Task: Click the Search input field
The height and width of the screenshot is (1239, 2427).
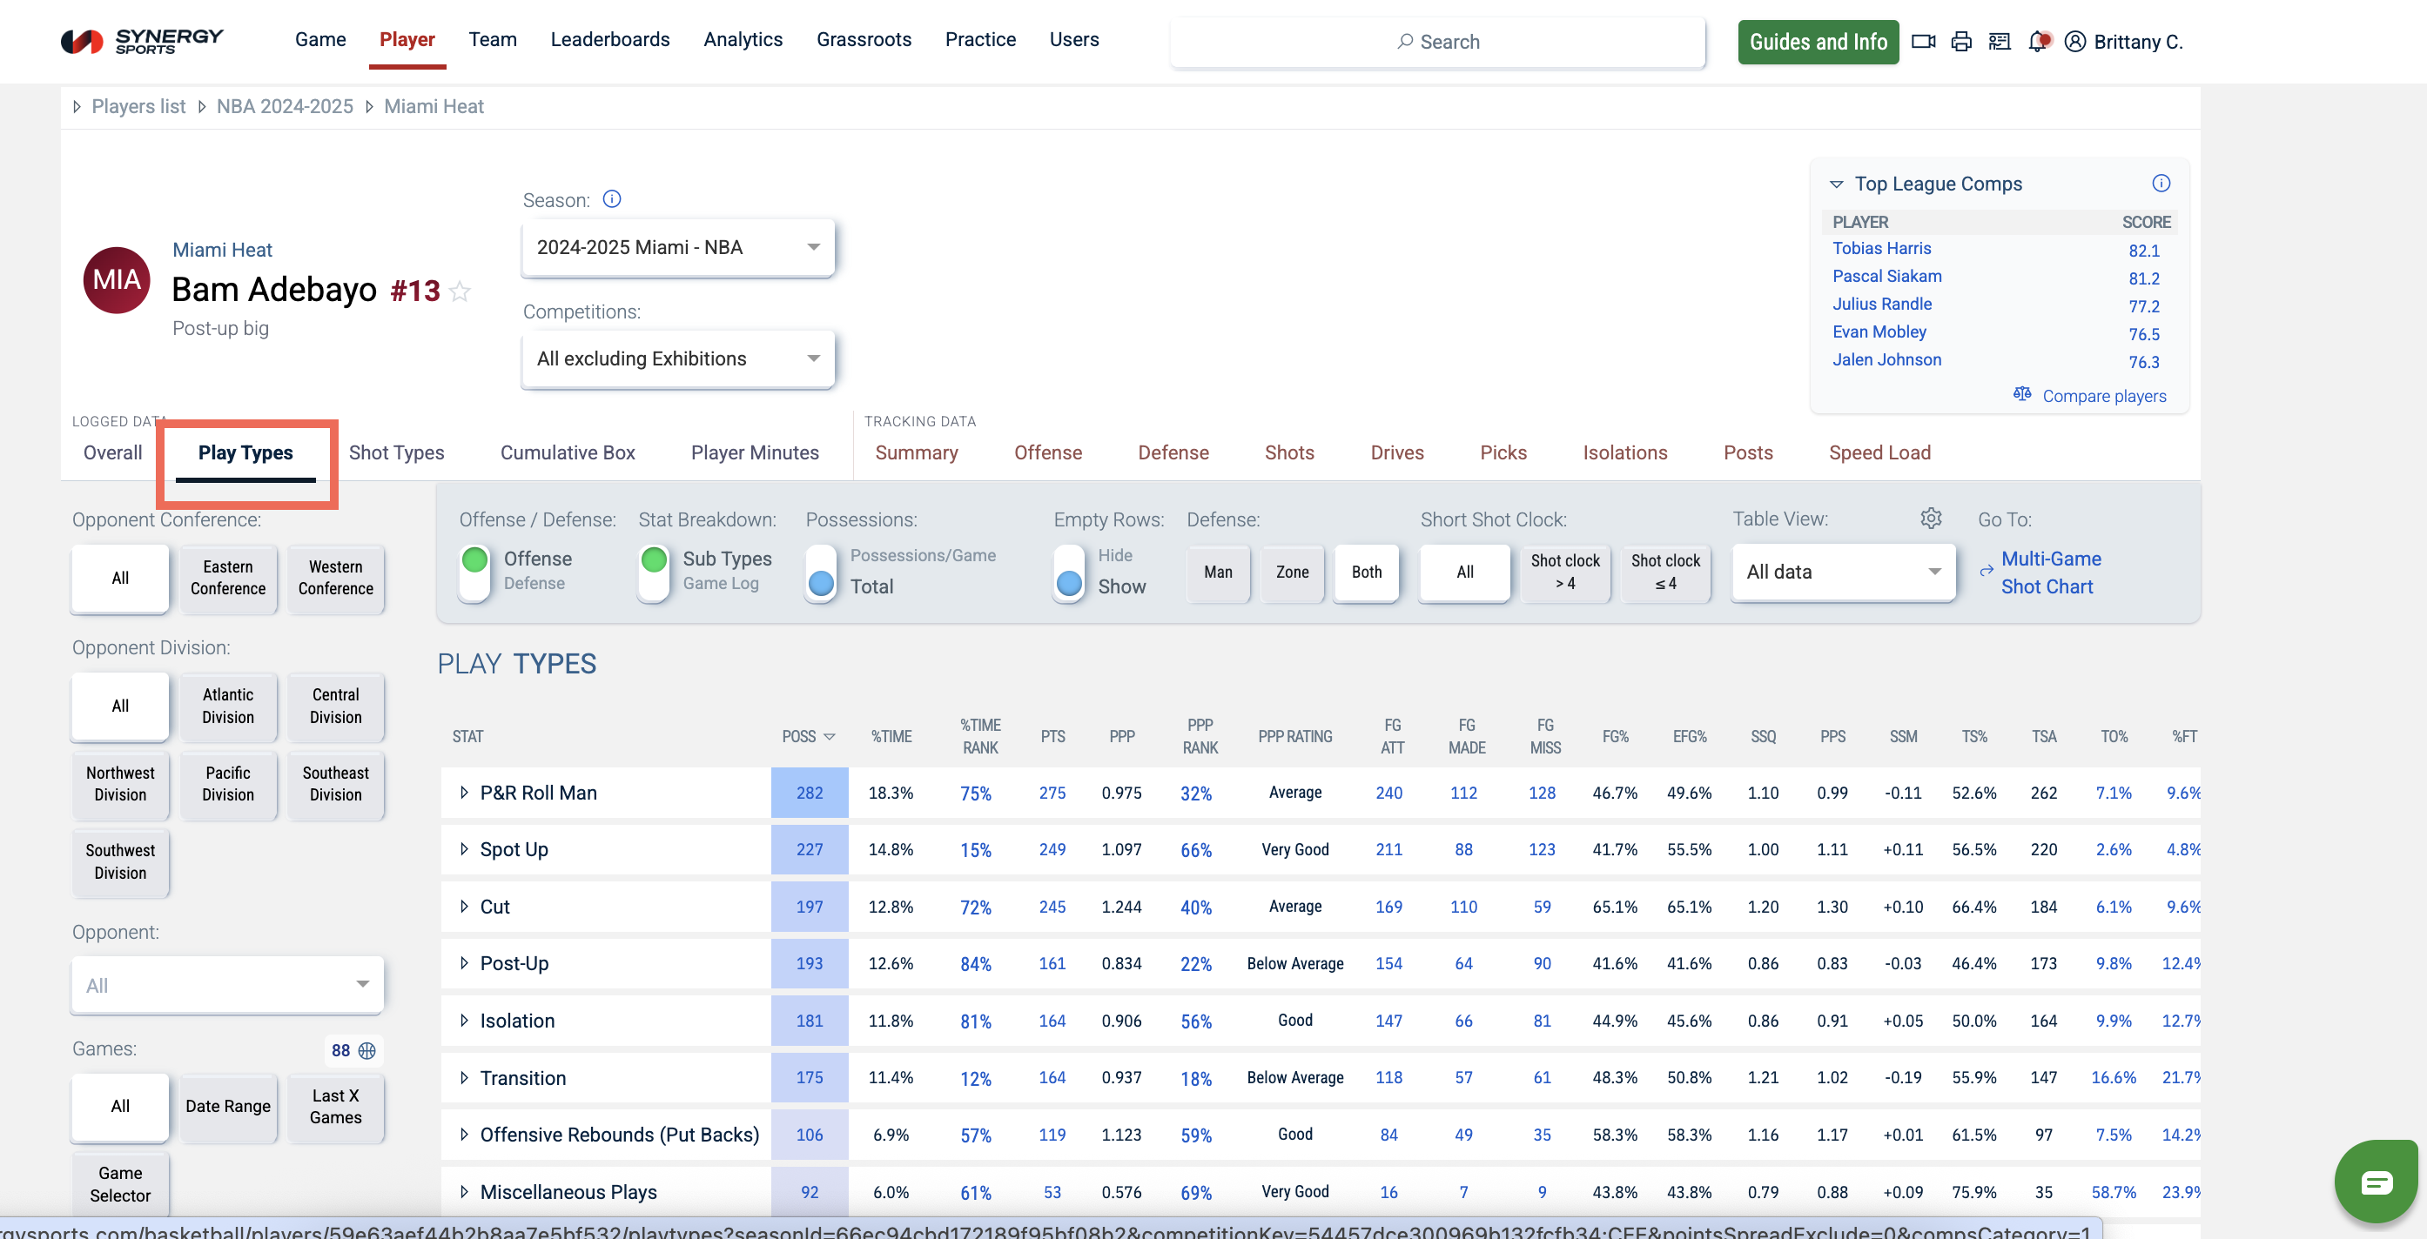Action: [1438, 42]
